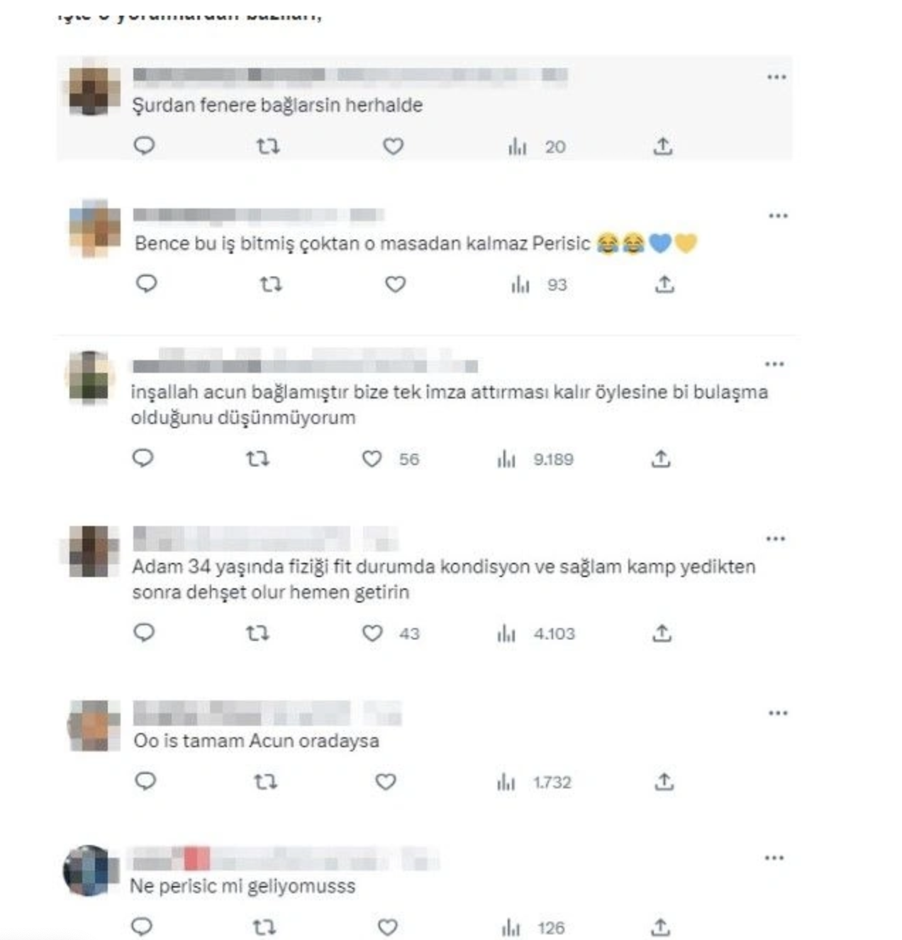Open more options for 'Ne perisic mi' tweet
Image resolution: width=902 pixels, height=940 pixels.
coord(774,858)
